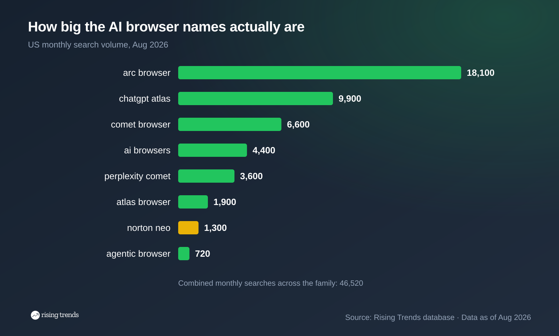Click the subtitle 'US monthly search volume, Aug 2026'
559x336 pixels.
point(98,45)
